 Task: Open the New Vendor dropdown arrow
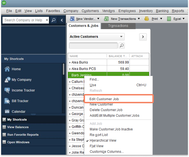pos(98,19)
